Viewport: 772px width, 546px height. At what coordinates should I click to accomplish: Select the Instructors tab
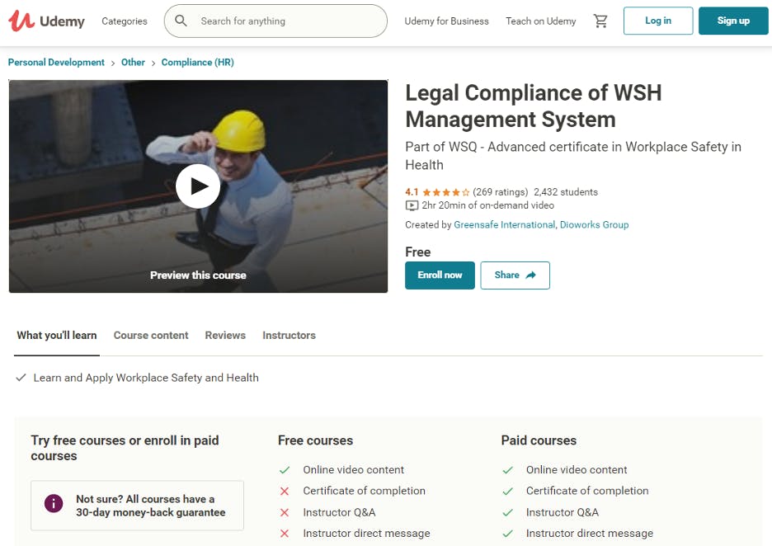pos(289,335)
